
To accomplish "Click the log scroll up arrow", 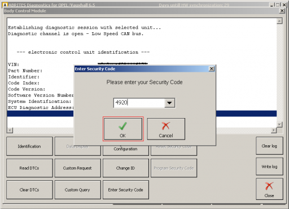I will [x=279, y=21].
